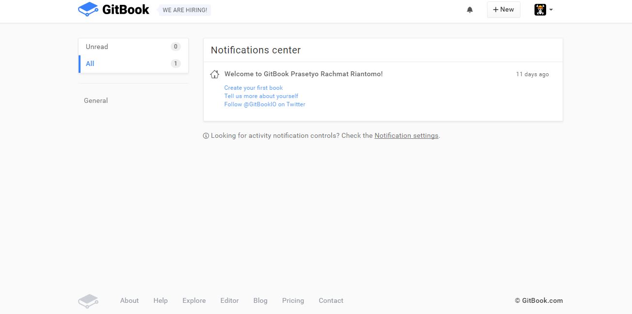632x314 pixels.
Task: Click the About footer link
Action: tap(130, 301)
